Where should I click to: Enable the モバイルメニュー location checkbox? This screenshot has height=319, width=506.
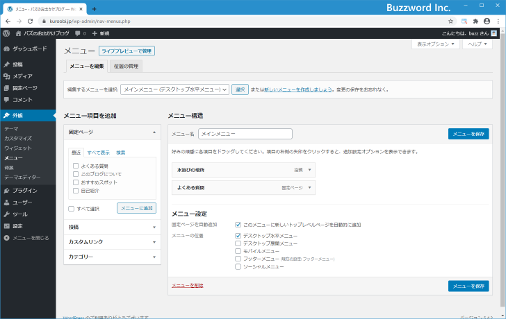point(238,250)
